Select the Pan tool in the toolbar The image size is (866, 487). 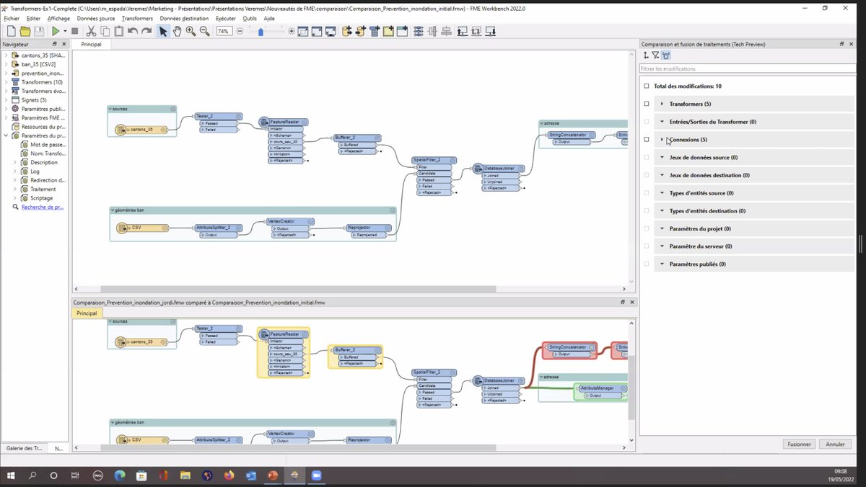pyautogui.click(x=178, y=31)
